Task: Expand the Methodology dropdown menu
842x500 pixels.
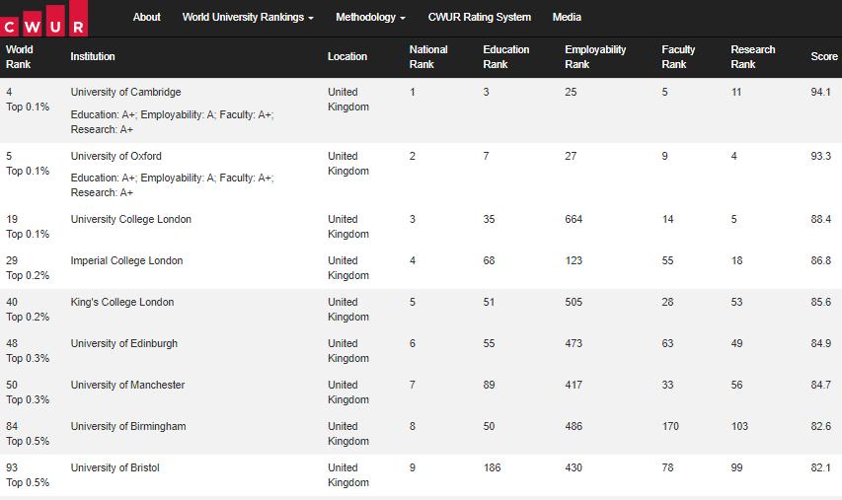Action: [x=370, y=17]
